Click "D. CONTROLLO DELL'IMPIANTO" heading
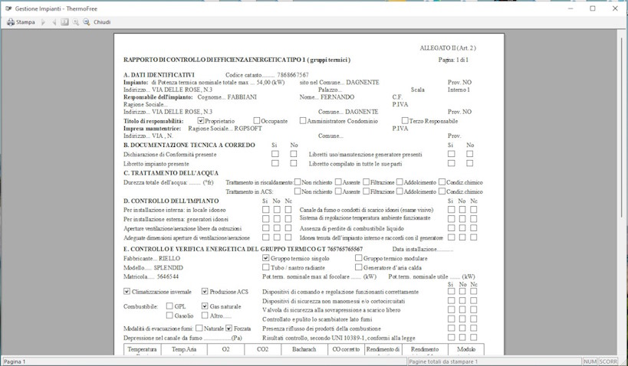The image size is (628, 366). [171, 201]
